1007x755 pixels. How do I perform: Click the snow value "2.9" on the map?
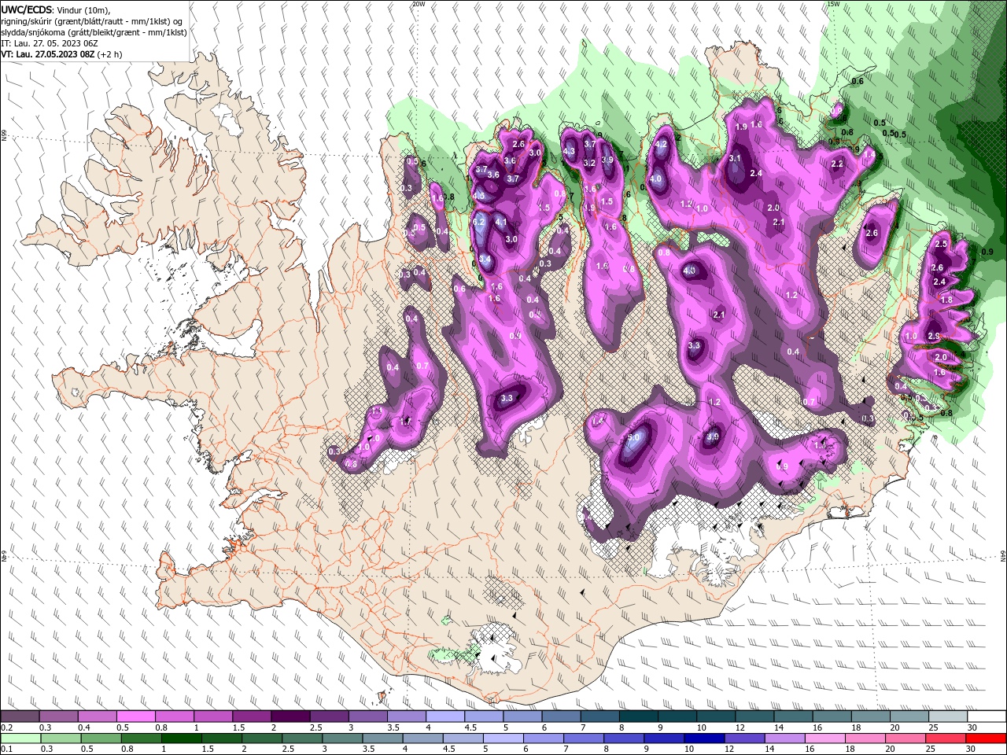click(x=934, y=336)
